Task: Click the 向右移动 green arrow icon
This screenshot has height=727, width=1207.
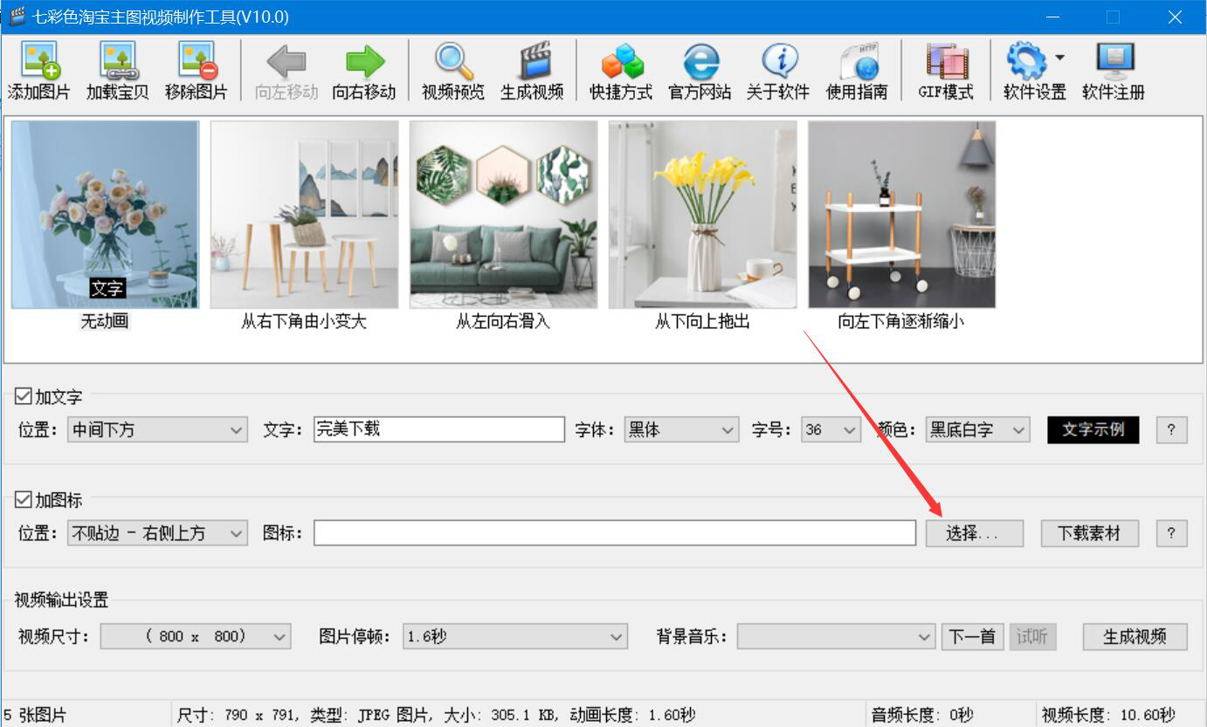Action: click(x=364, y=62)
